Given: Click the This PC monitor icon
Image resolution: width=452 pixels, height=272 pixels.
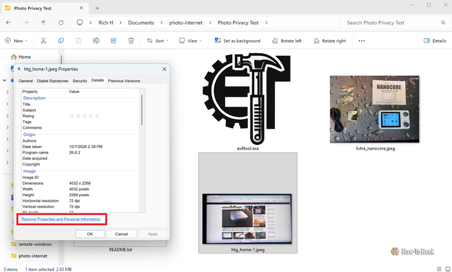Looking at the screenshot, I should point(79,22).
